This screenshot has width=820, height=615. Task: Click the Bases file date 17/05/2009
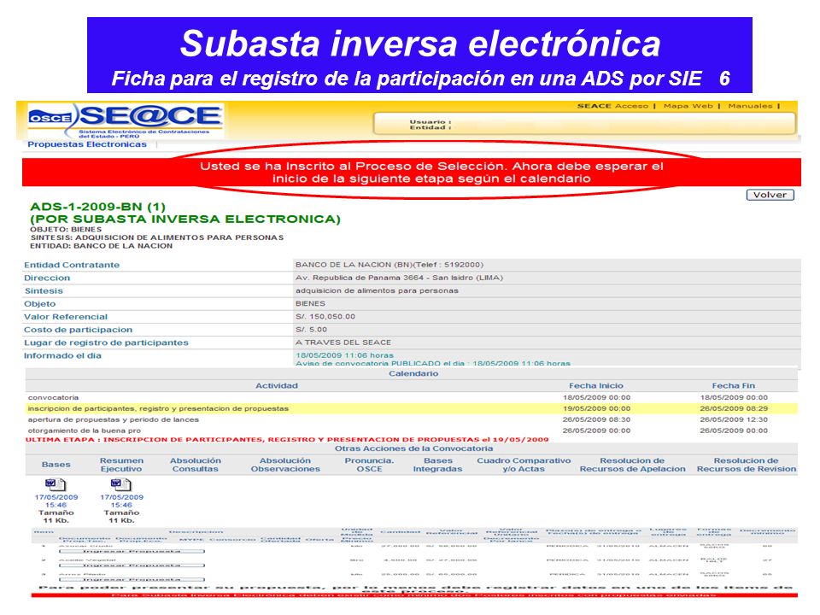click(x=56, y=497)
